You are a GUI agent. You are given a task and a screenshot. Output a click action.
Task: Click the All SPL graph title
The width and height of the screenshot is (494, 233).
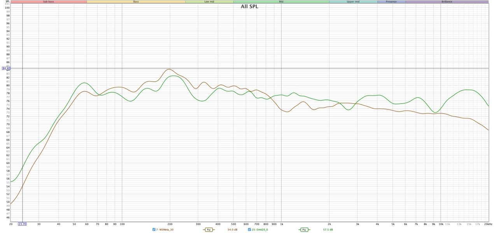249,6
